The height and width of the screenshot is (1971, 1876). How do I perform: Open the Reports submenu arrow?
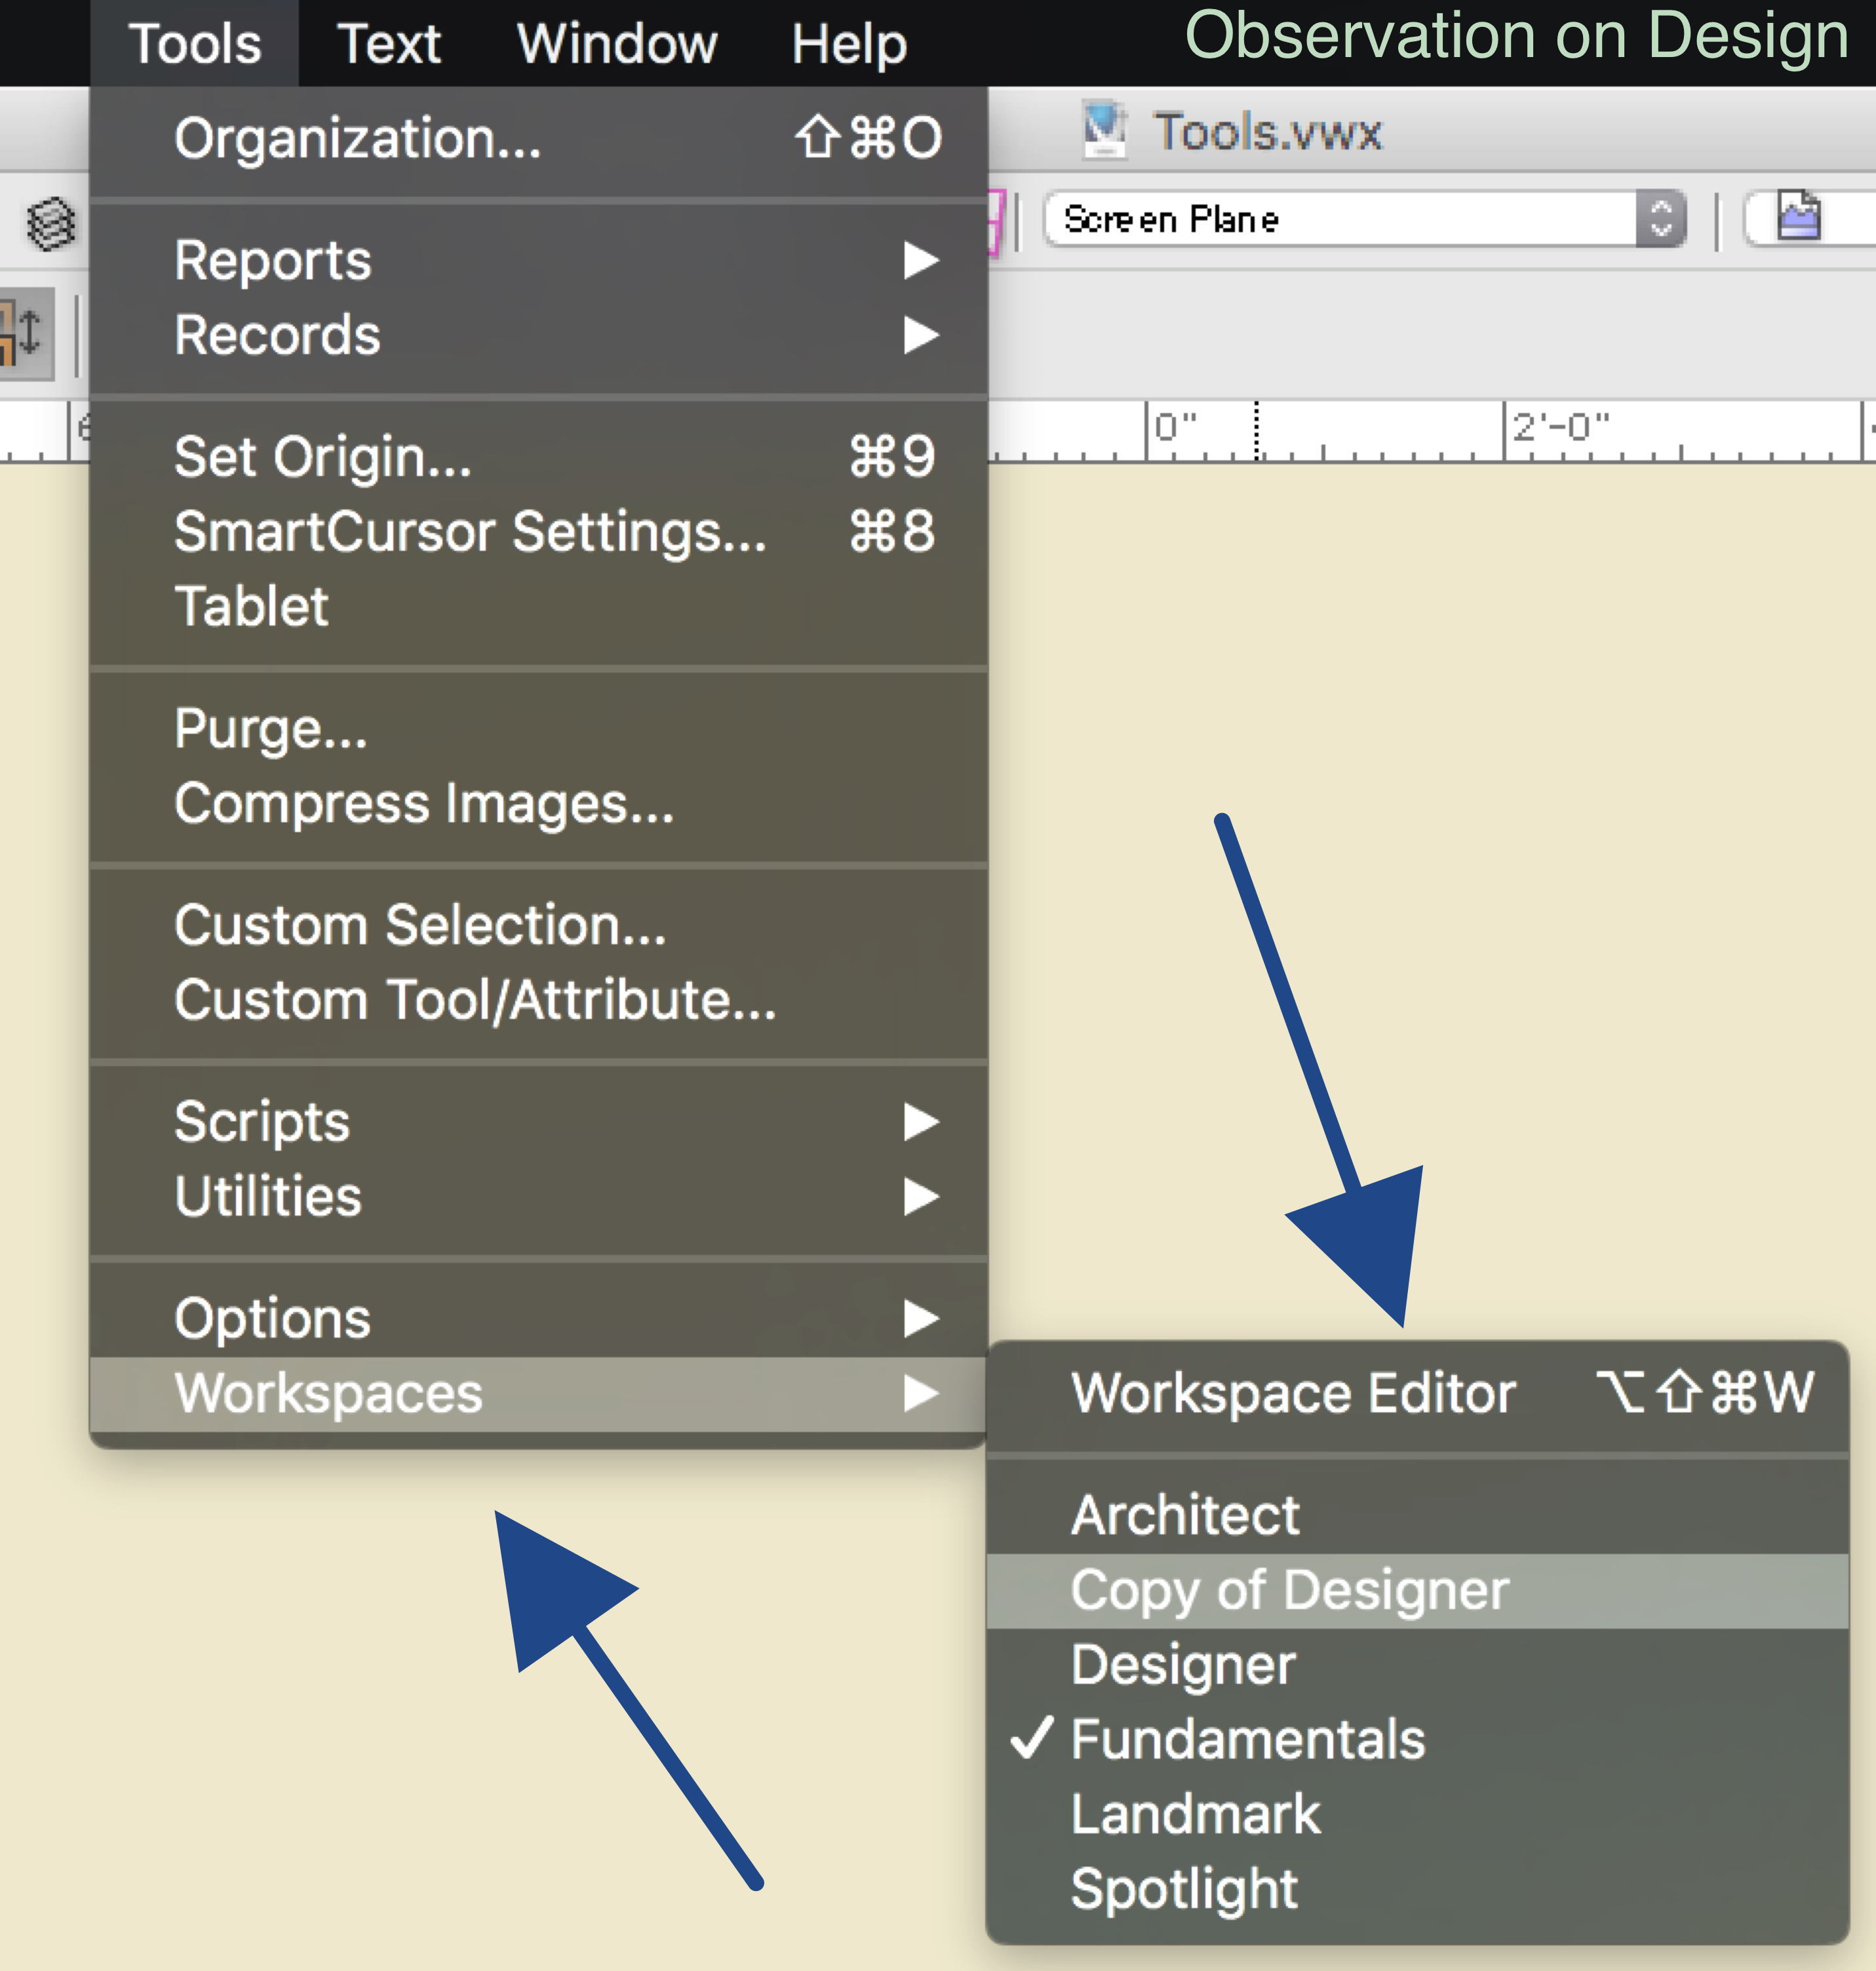919,260
